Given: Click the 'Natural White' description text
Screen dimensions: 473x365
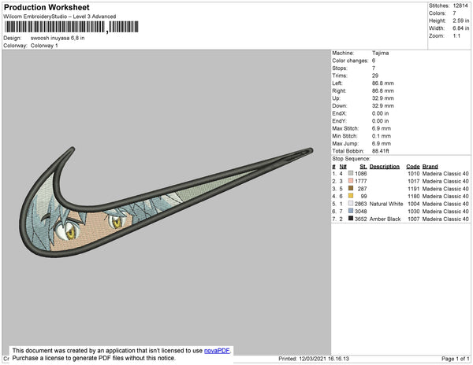Looking at the screenshot, I should 386,204.
